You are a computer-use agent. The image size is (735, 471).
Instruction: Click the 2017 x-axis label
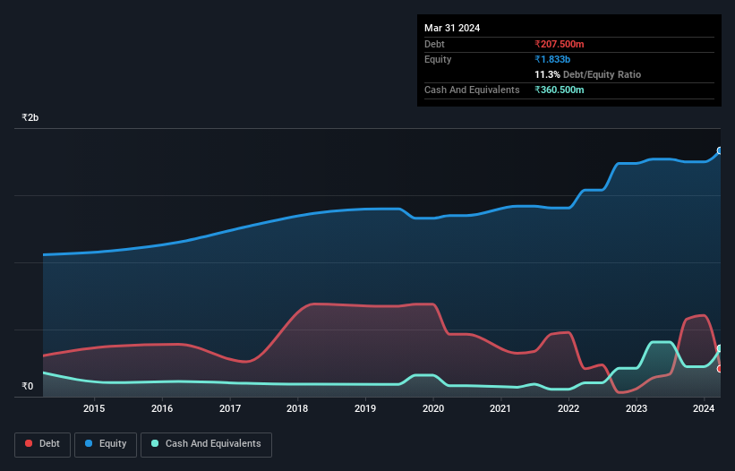pyautogui.click(x=230, y=408)
